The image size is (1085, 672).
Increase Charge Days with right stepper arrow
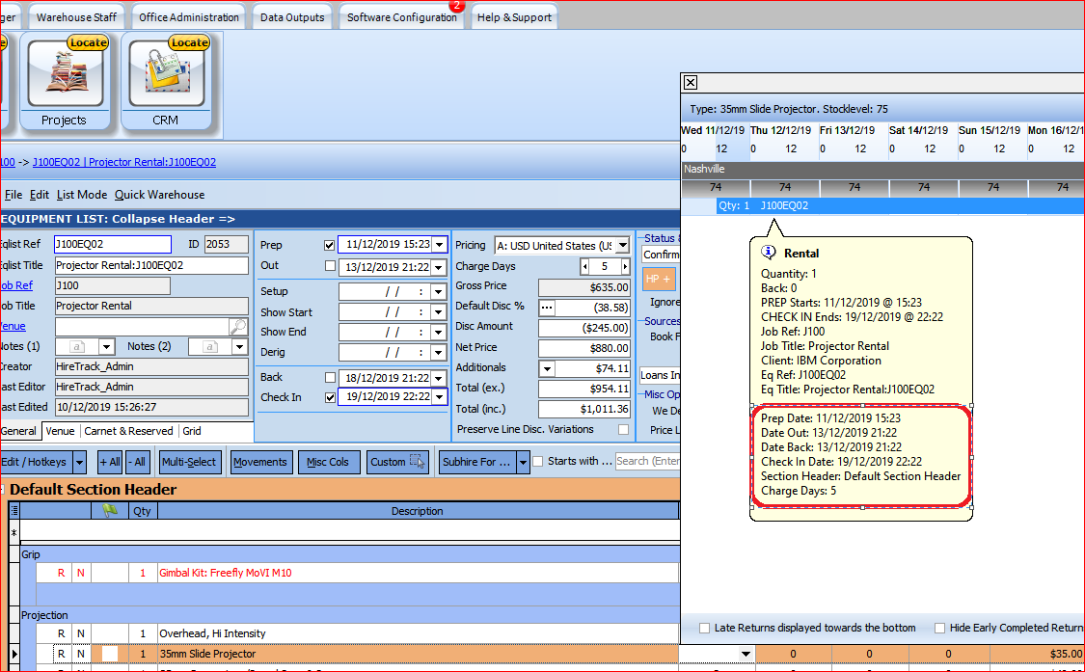[623, 266]
